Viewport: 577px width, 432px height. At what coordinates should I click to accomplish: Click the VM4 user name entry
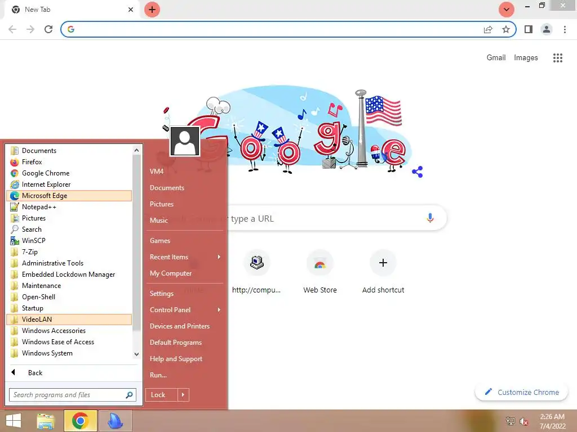[185, 171]
